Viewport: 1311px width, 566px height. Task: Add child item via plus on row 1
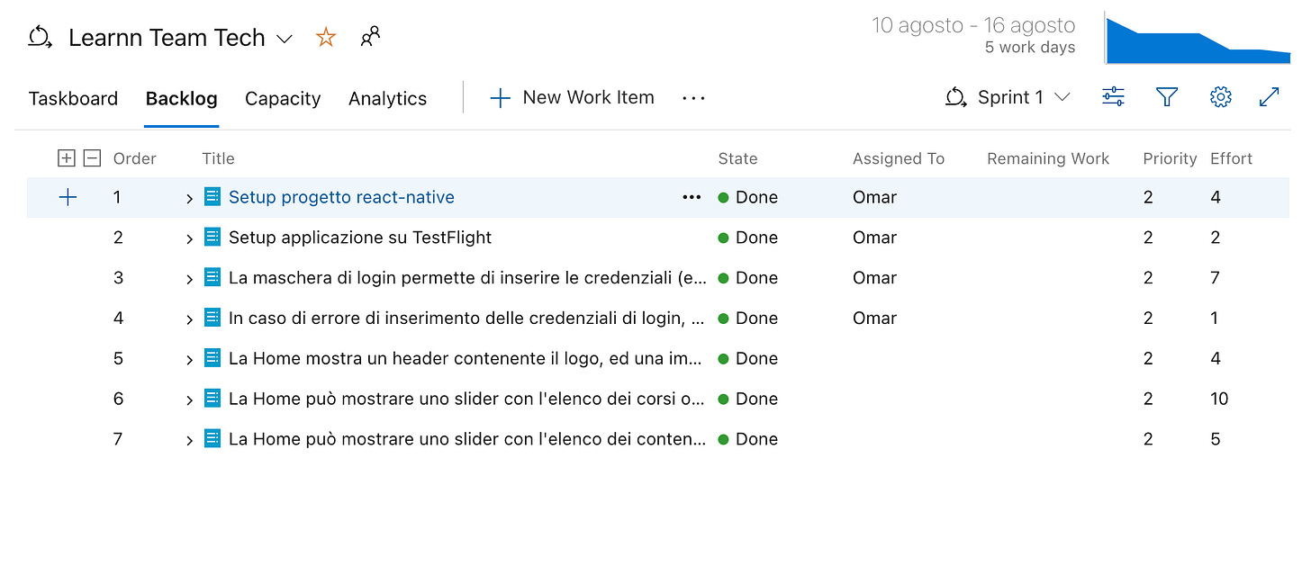click(x=68, y=197)
